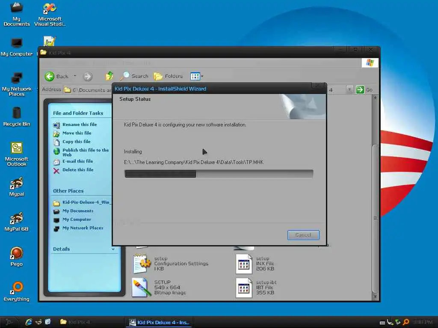Open the Everything search shortcut
438x328 pixels.
click(x=17, y=292)
